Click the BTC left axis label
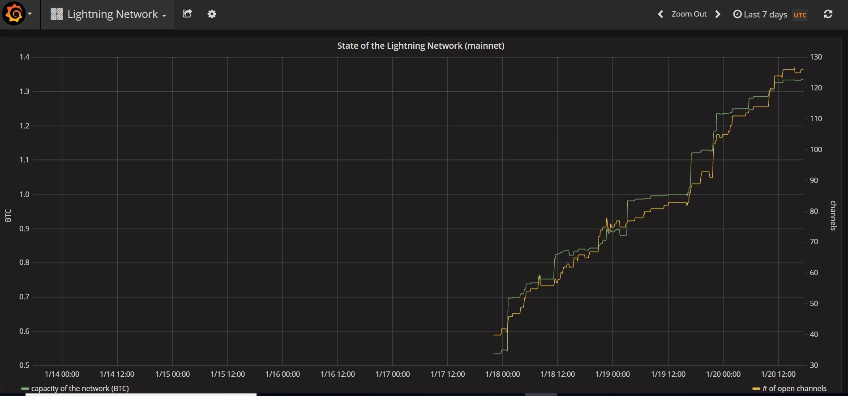Screen dimensions: 848x396 click(x=8, y=215)
